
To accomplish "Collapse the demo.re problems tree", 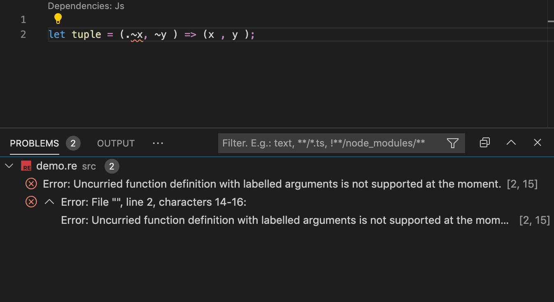I will [x=9, y=166].
